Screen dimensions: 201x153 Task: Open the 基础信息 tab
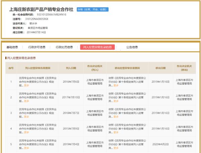click(x=12, y=47)
